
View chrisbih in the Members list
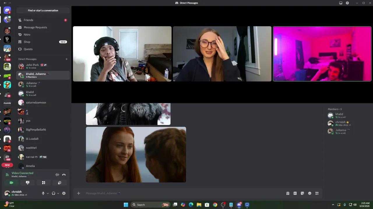[x=347, y=123]
